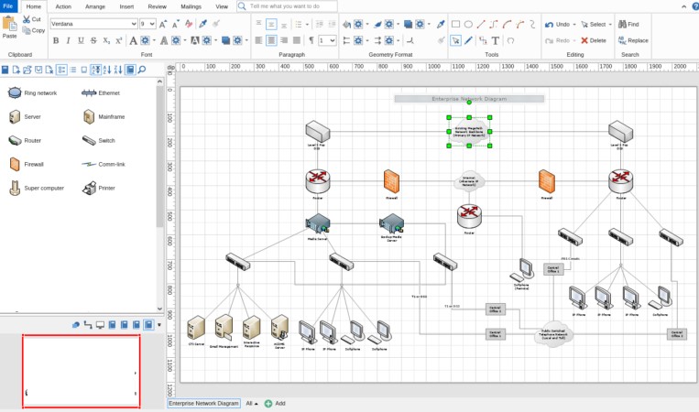Select the Comm-link shape
Screen dimensions: 699x412
[104, 165]
